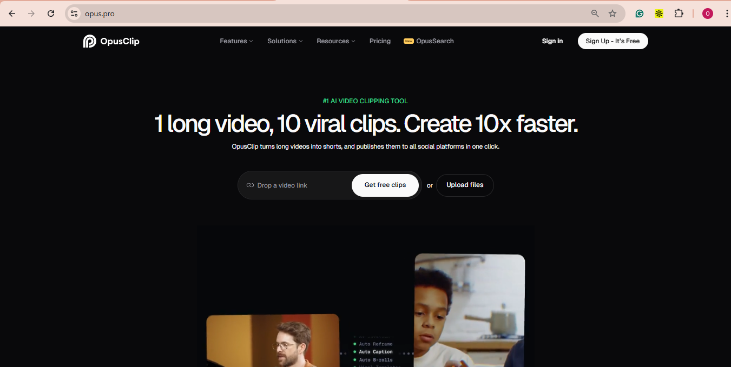Image resolution: width=731 pixels, height=367 pixels.
Task: Click the Auto Caption feature label
Action: click(376, 352)
